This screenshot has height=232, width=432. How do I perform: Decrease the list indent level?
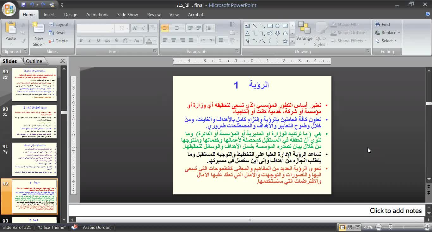pos(190,28)
